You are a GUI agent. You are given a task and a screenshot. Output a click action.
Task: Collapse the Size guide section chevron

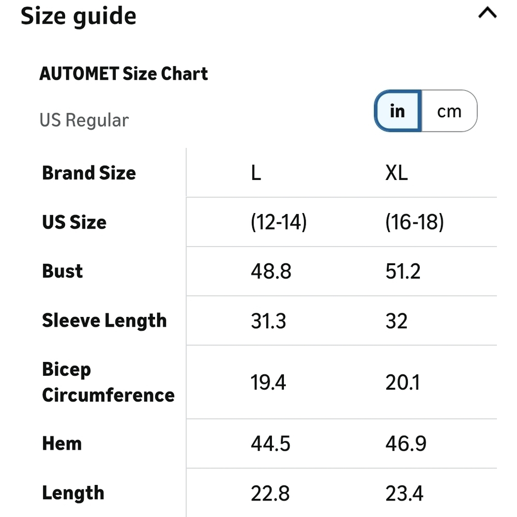487,13
